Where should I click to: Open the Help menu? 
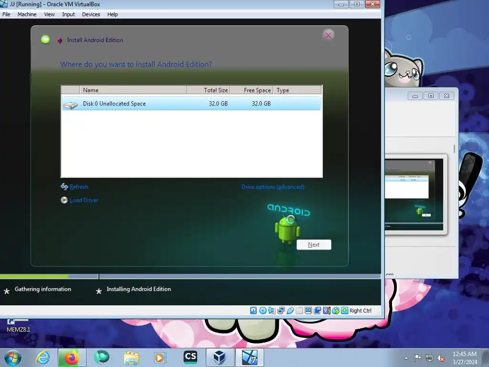(x=113, y=14)
